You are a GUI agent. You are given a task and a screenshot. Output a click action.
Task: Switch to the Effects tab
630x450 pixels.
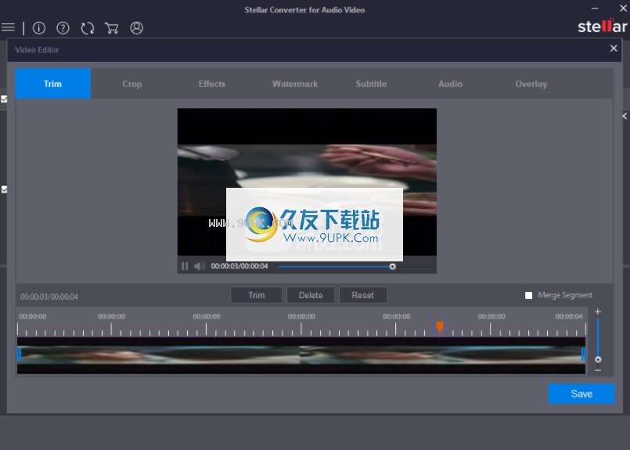click(x=212, y=84)
